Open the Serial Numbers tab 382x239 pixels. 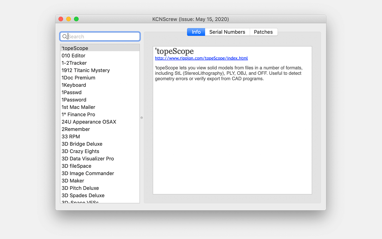[227, 32]
